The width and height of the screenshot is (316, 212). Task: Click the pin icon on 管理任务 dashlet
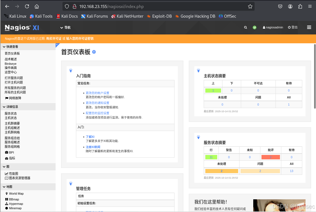tap(71, 184)
